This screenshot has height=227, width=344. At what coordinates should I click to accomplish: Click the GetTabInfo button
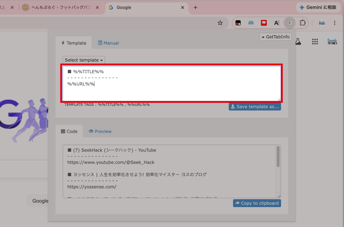(x=275, y=37)
